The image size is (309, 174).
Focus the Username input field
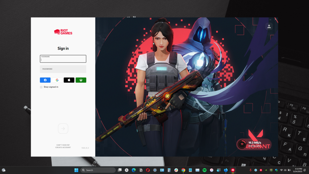click(63, 59)
